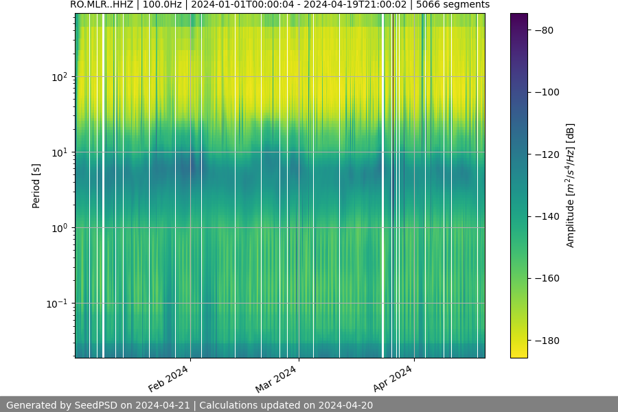
Task: Select the 10¹ tick on the period axis
Action: pyautogui.click(x=60, y=152)
